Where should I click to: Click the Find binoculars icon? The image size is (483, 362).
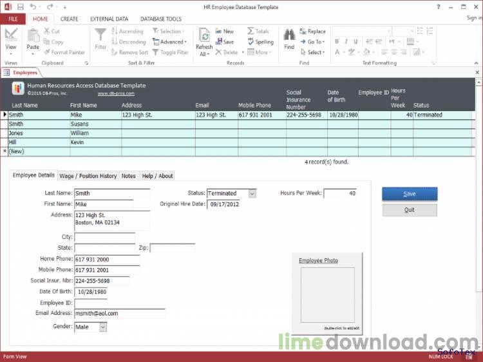[289, 35]
